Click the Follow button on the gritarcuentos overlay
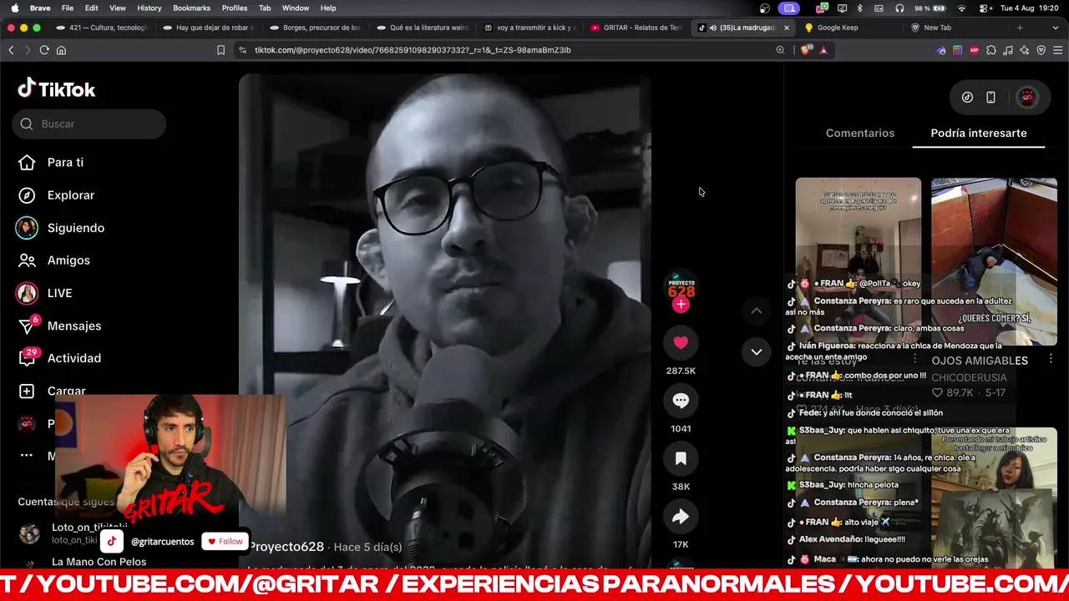The image size is (1069, 601). coord(225,542)
